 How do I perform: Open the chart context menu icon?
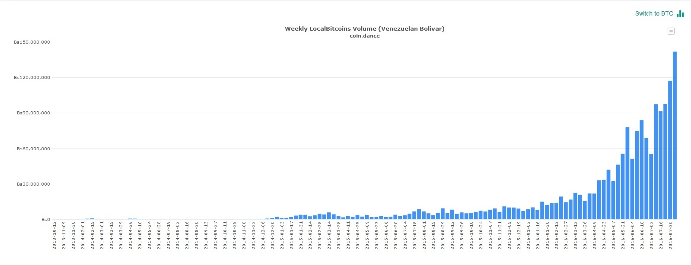click(671, 31)
